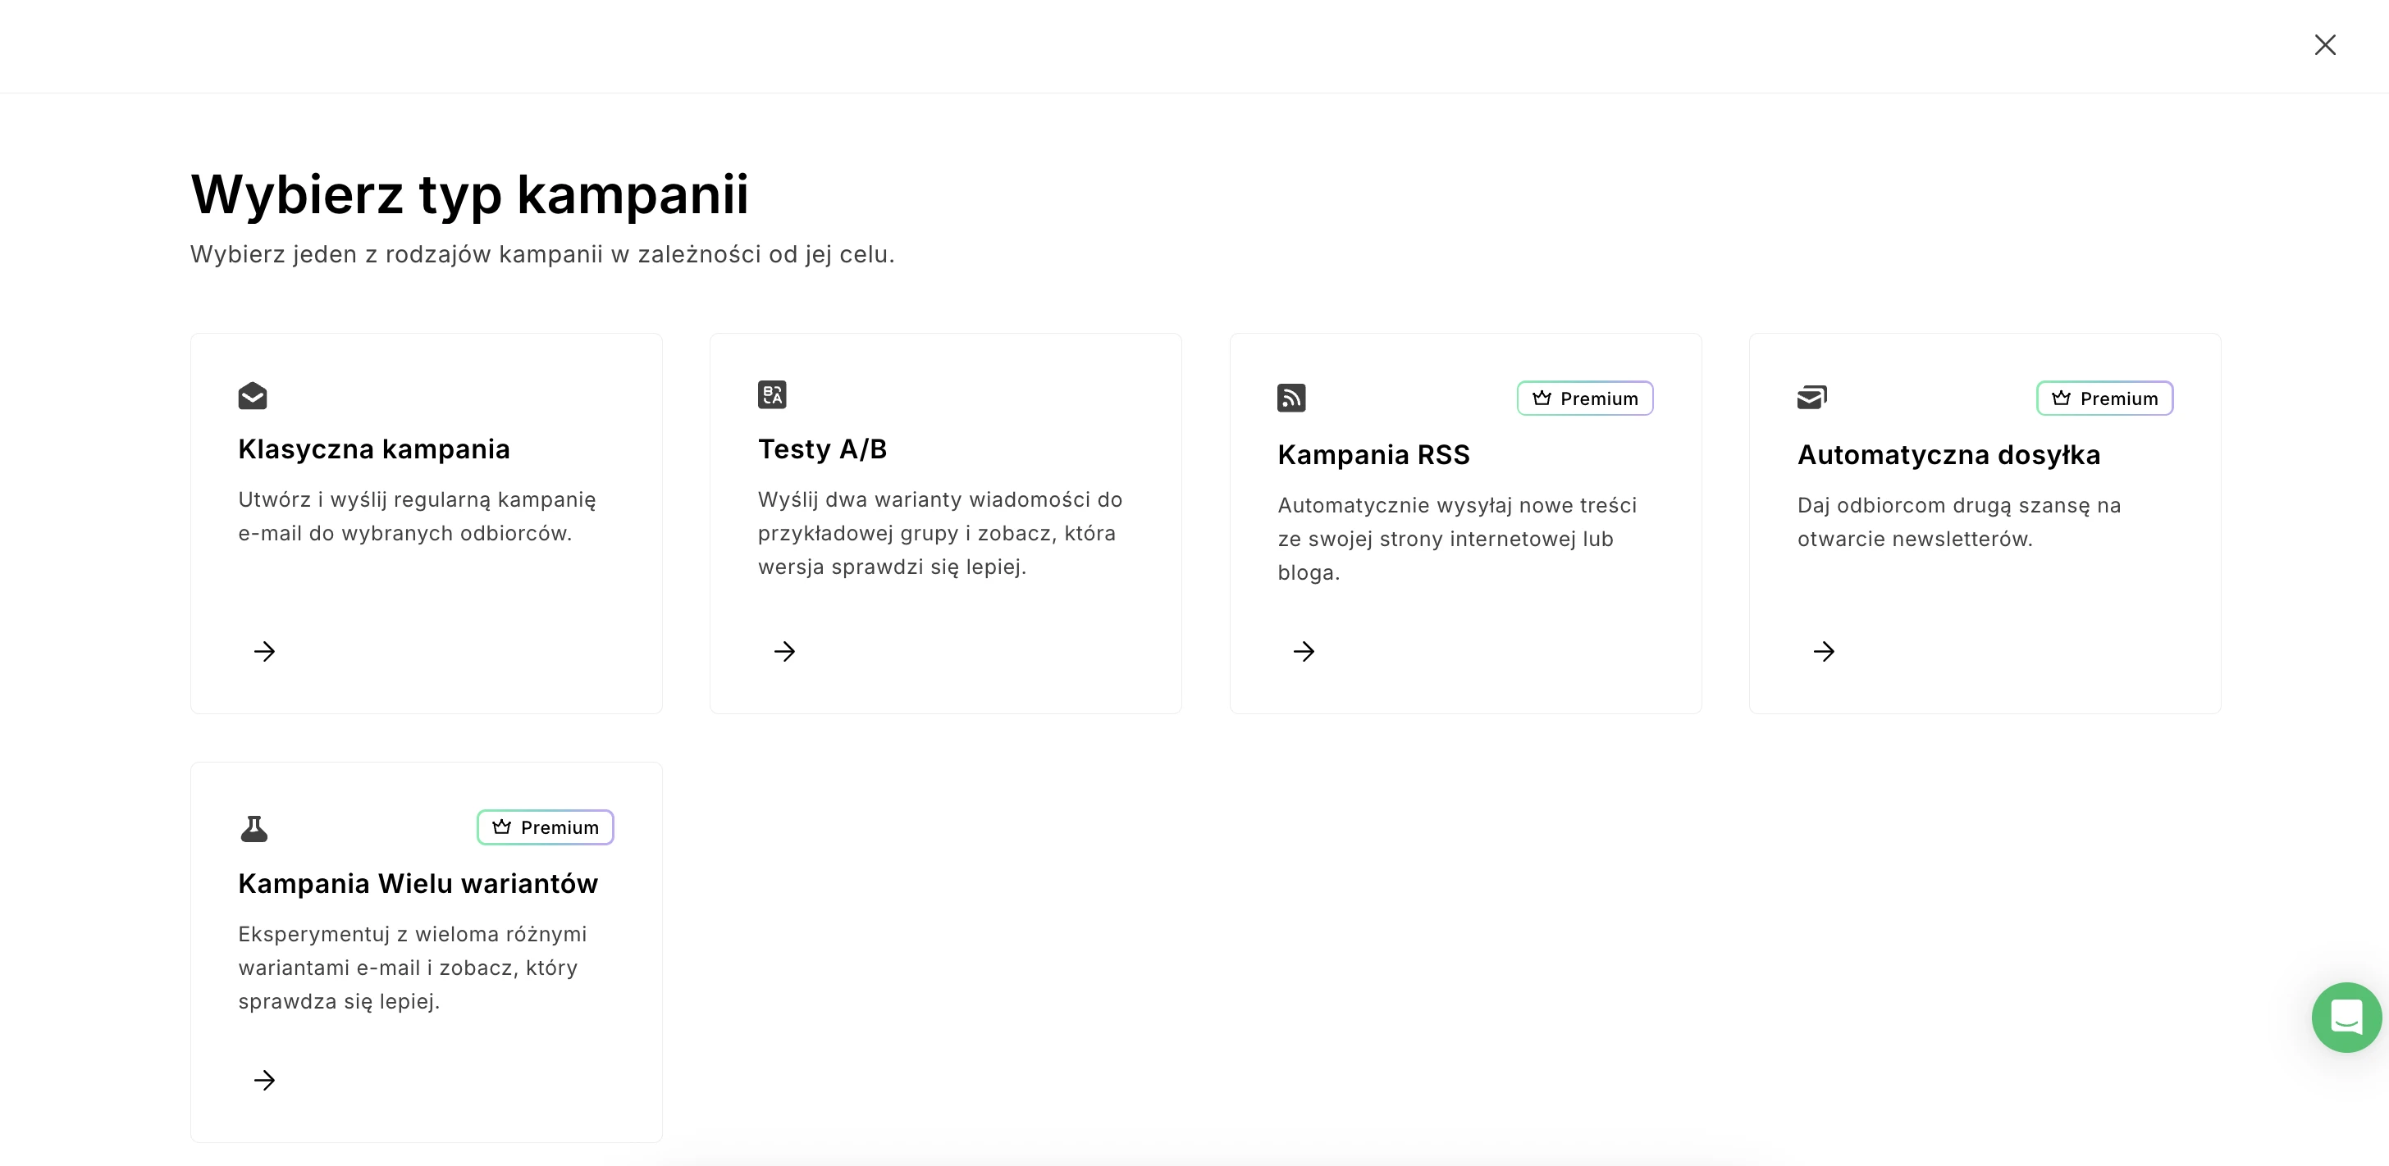The height and width of the screenshot is (1166, 2389).
Task: Click the Premium badge on Kampania Wielu wariantów
Action: point(546,827)
